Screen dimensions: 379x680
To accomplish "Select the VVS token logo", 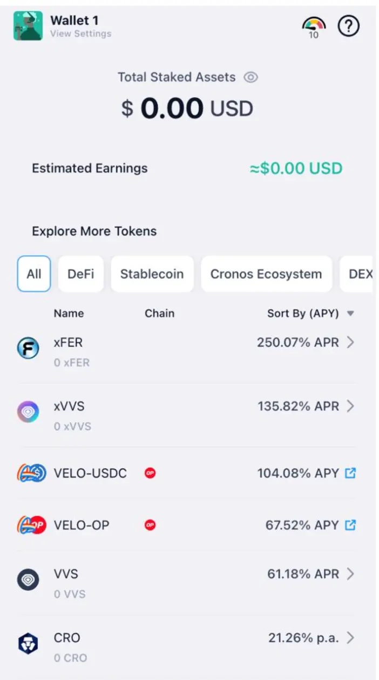I will 28,580.
